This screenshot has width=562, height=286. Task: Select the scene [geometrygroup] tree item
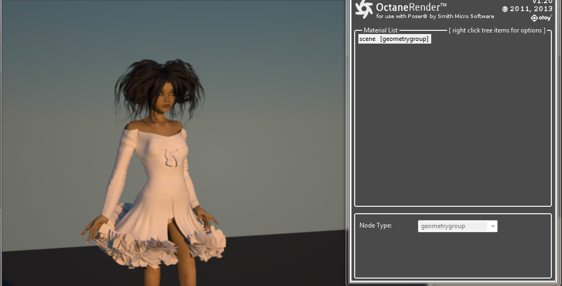point(395,39)
